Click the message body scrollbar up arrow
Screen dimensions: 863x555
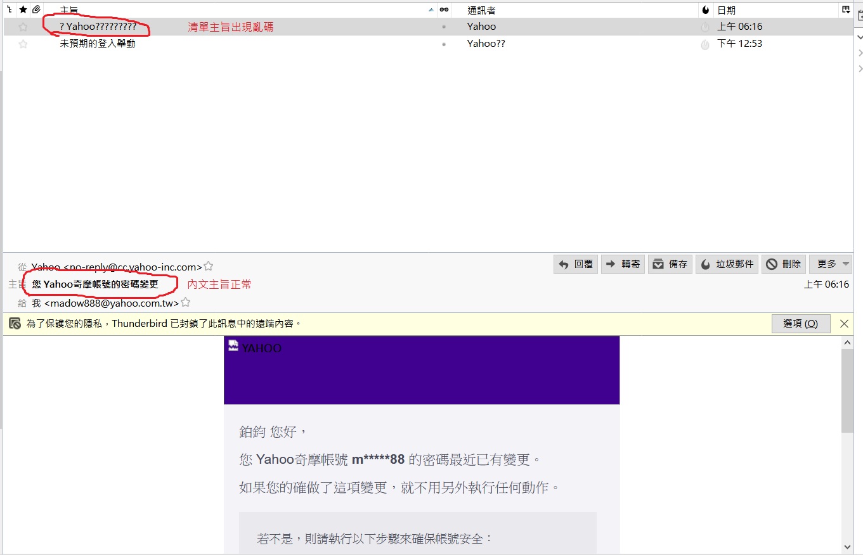tap(847, 343)
